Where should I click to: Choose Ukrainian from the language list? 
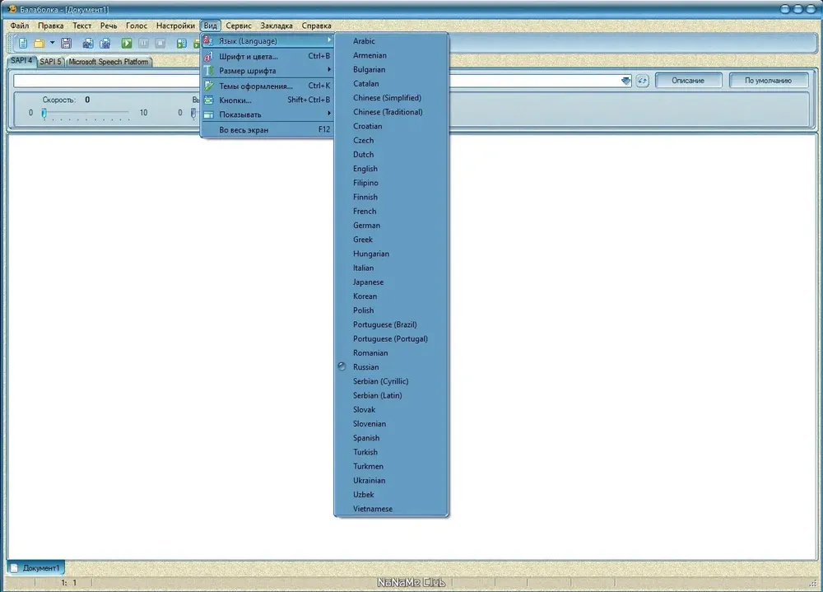pyautogui.click(x=391, y=480)
